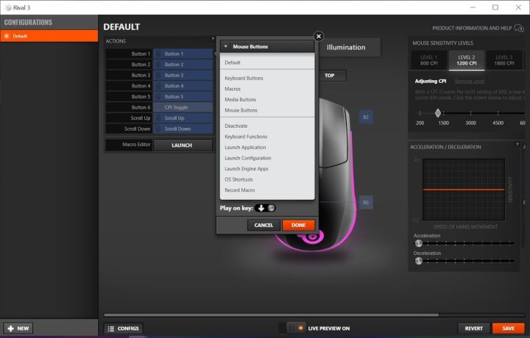Click the Acceleration slider knob
This screenshot has height=338, width=530.
[419, 243]
